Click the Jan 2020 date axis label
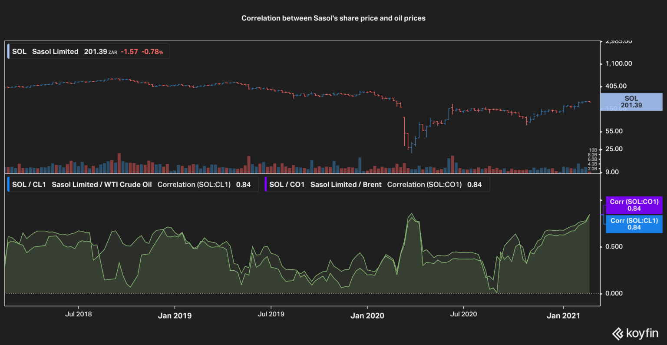This screenshot has width=667, height=345. [367, 315]
